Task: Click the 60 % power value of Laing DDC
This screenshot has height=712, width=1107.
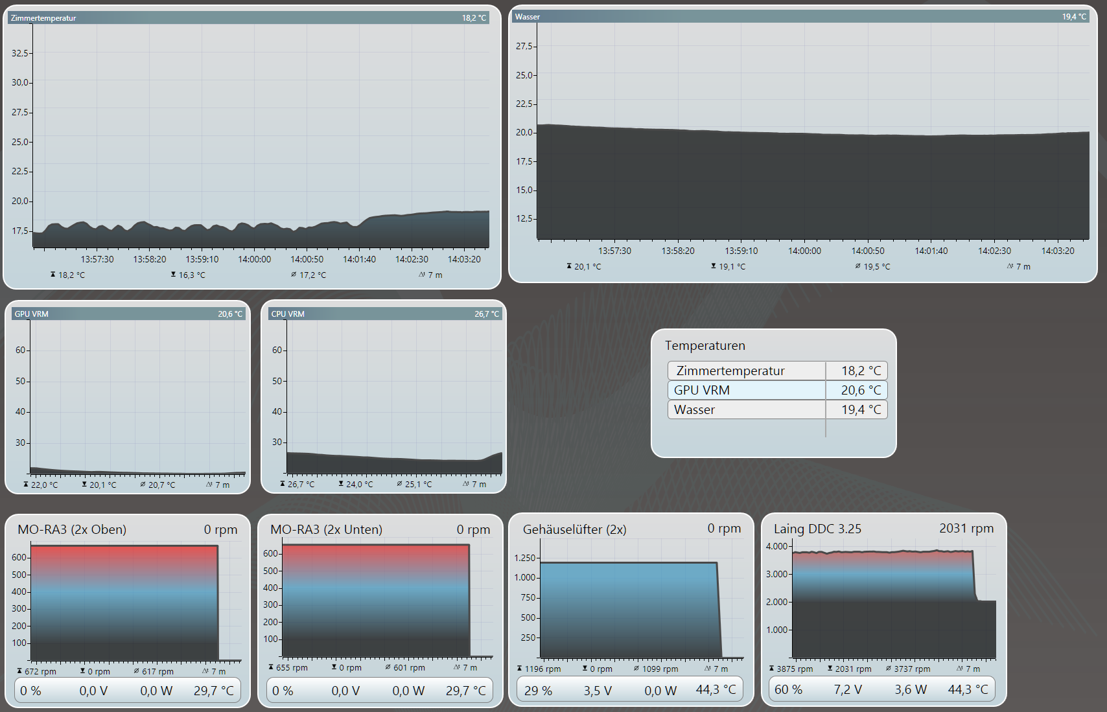Action: click(x=788, y=689)
